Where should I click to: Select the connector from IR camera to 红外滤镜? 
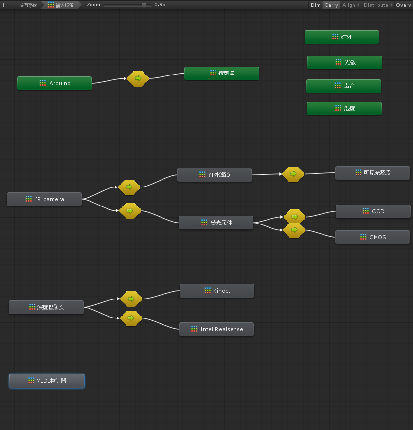[x=129, y=187]
